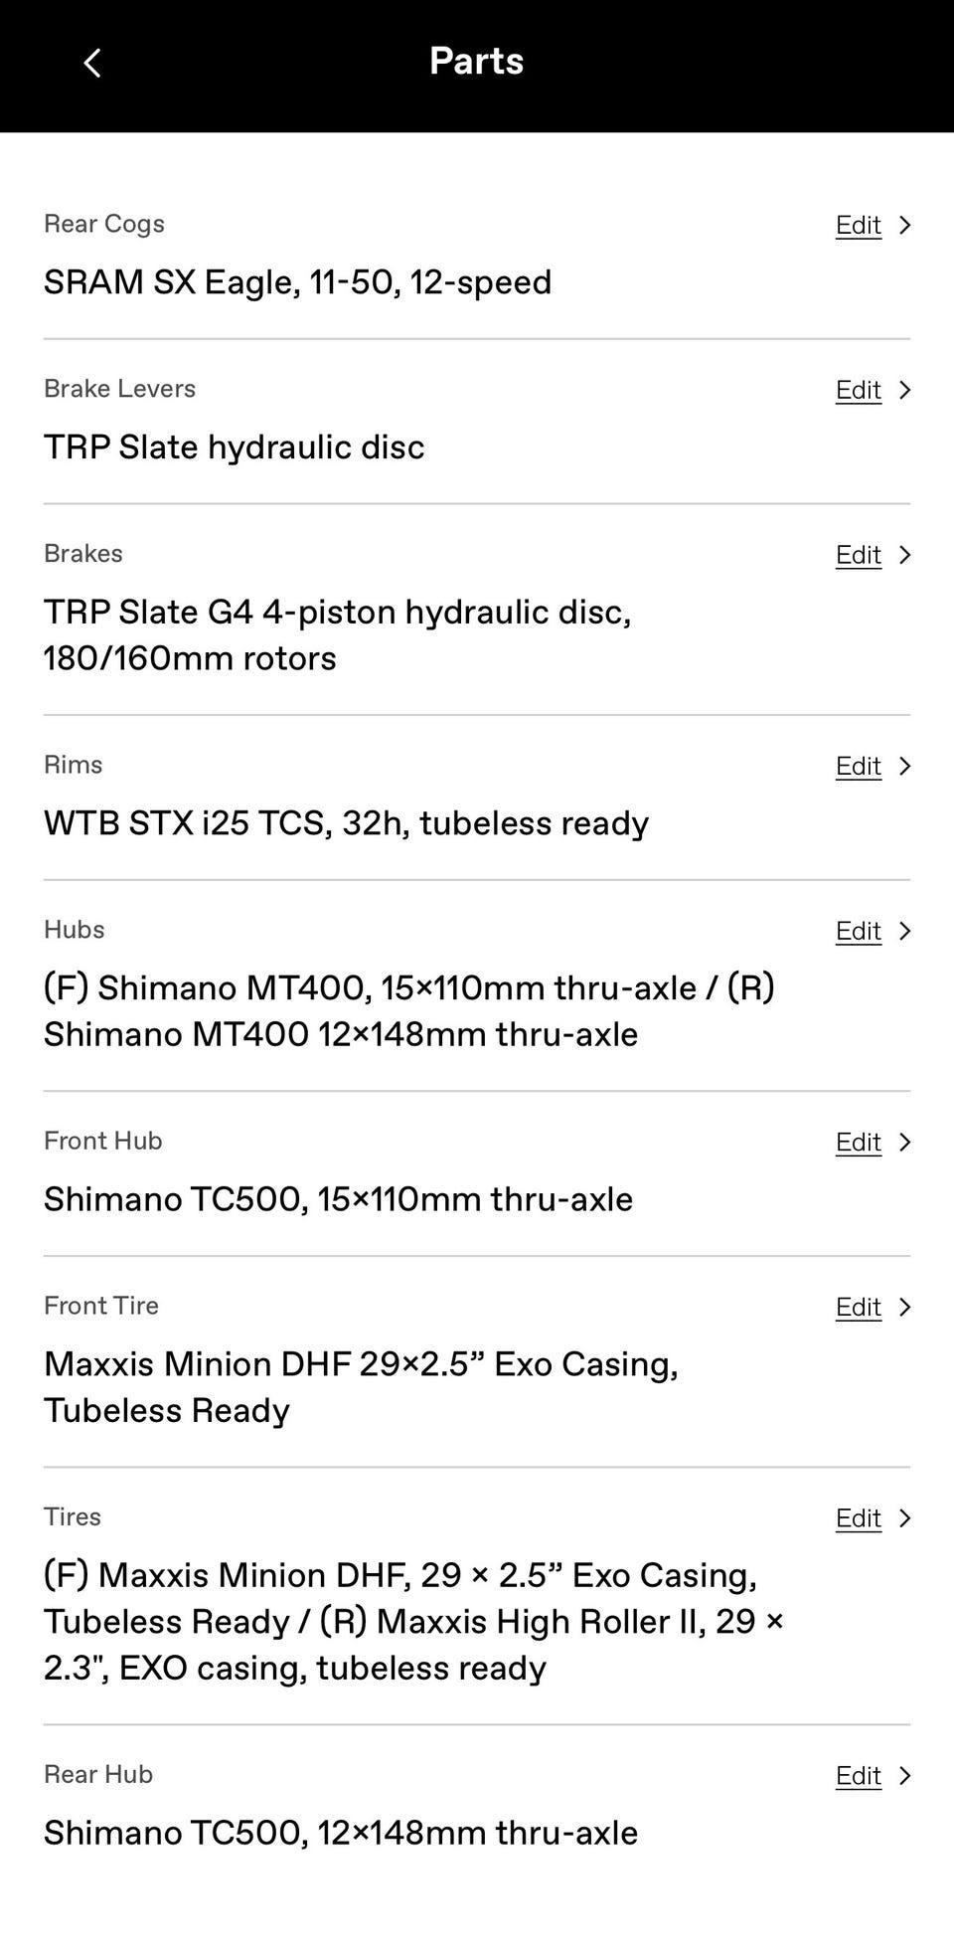
Task: Open chevron arrow beside Rear Hub
Action: (x=904, y=1776)
